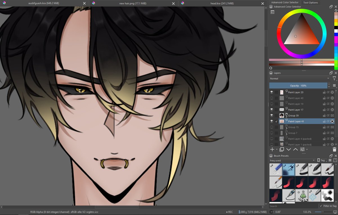Click the Tag bookmark button
The width and height of the screenshot is (338, 215).
point(322,160)
